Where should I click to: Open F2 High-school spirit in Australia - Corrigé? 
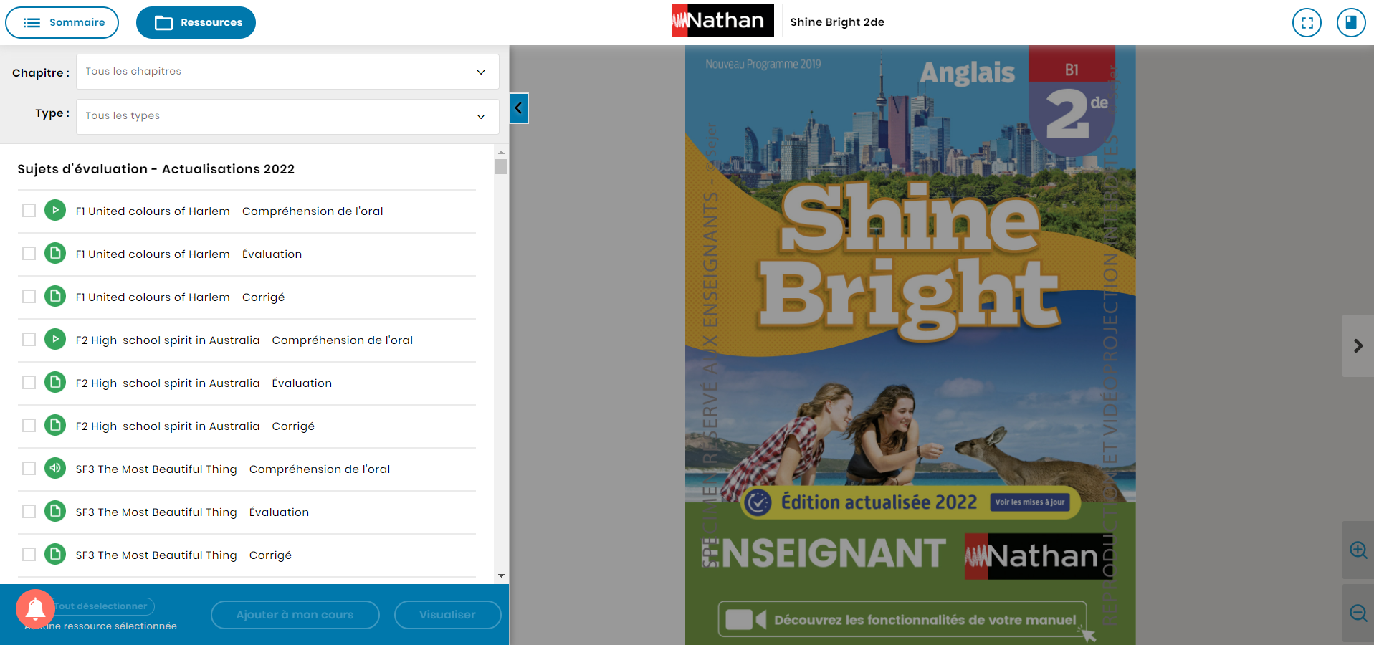tap(195, 426)
